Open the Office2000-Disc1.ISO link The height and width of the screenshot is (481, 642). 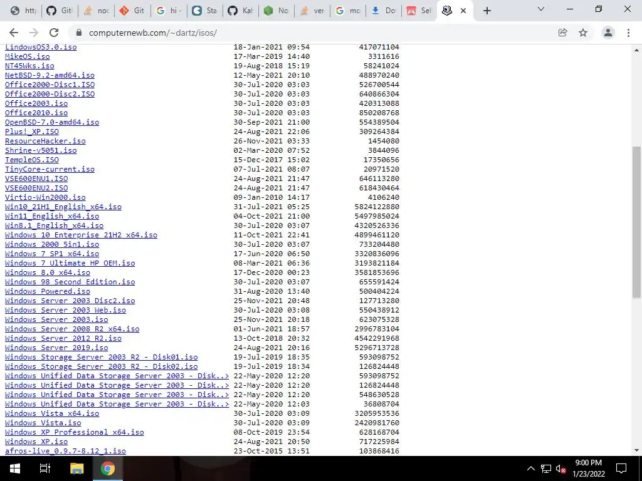(x=50, y=85)
